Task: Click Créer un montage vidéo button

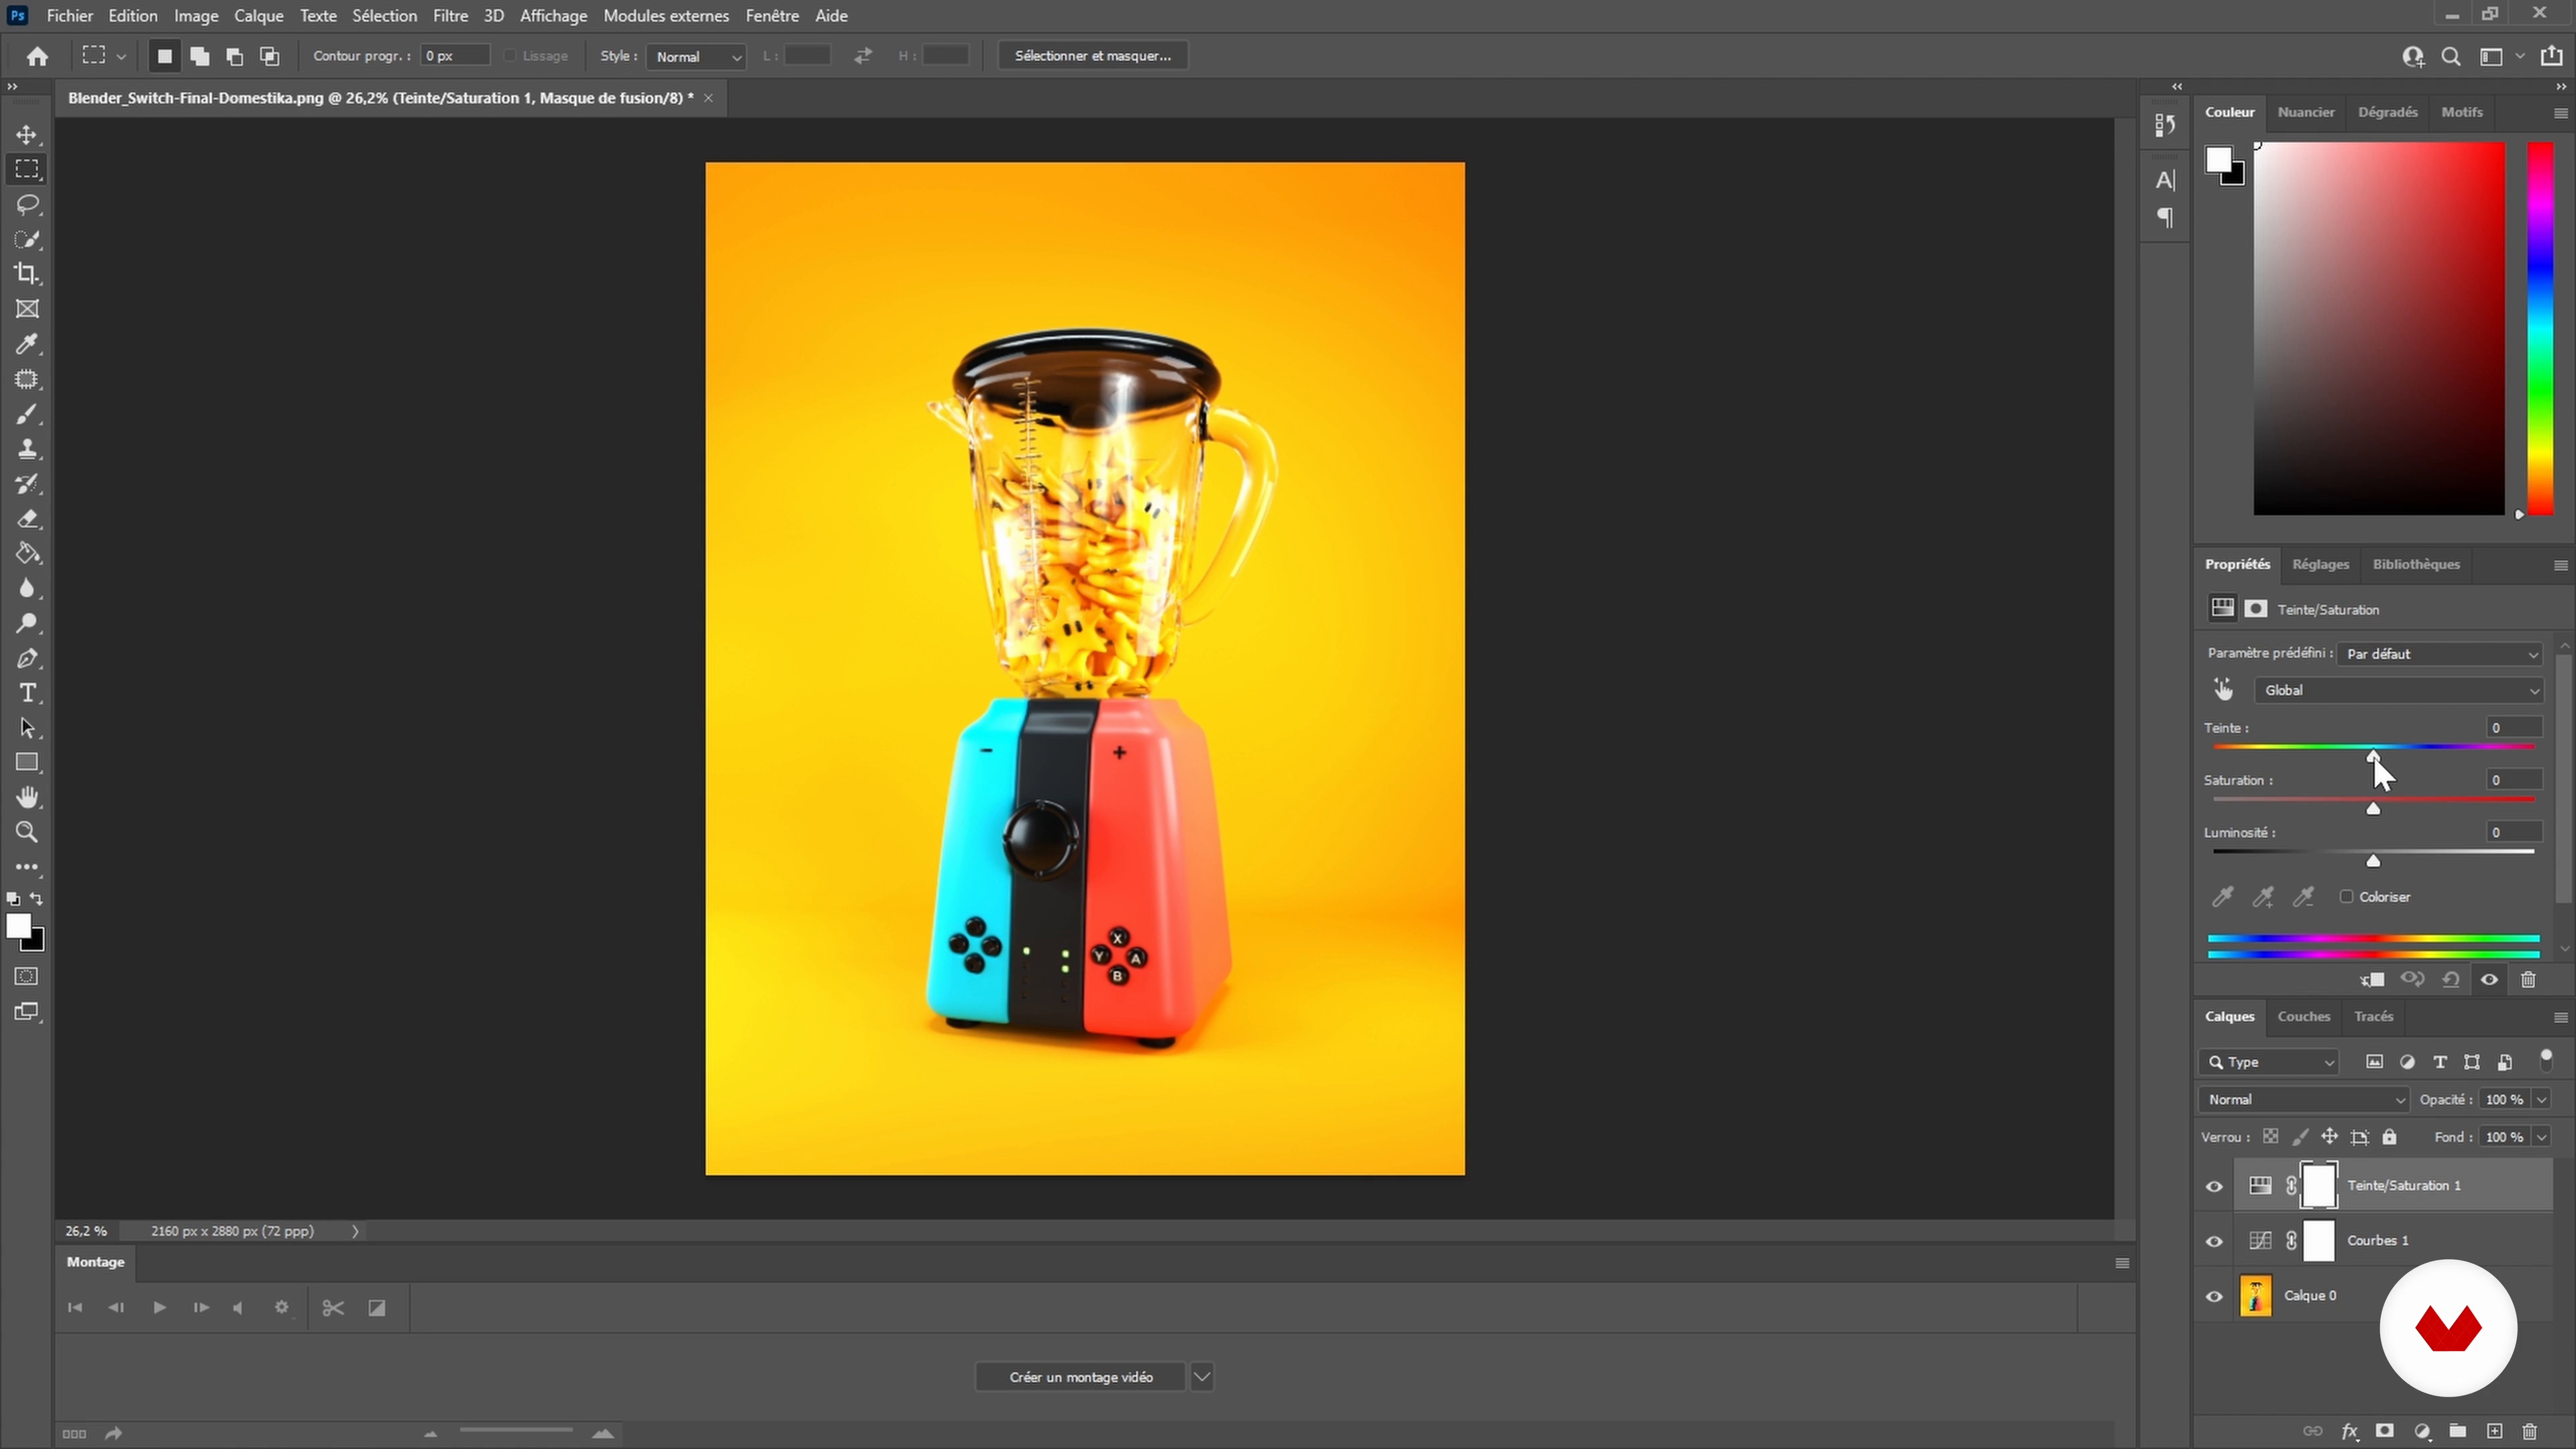Action: pos(1080,1377)
